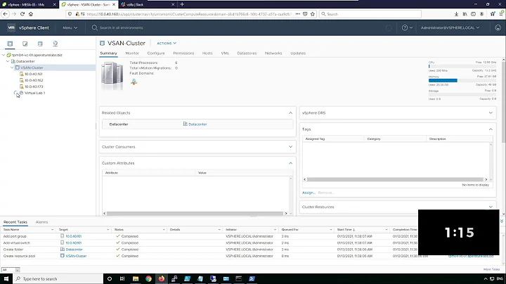The width and height of the screenshot is (506, 284).
Task: Expand the Cluster Resources panel
Action: (x=491, y=207)
